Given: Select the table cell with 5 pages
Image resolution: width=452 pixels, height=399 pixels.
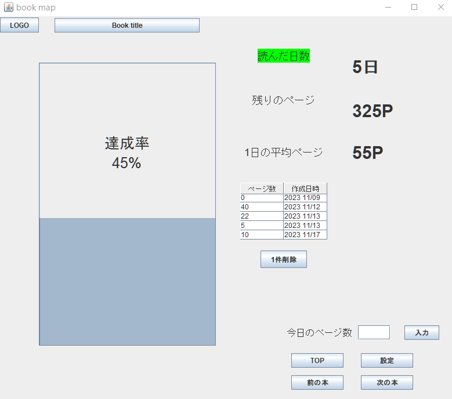Looking at the screenshot, I should (x=262, y=225).
